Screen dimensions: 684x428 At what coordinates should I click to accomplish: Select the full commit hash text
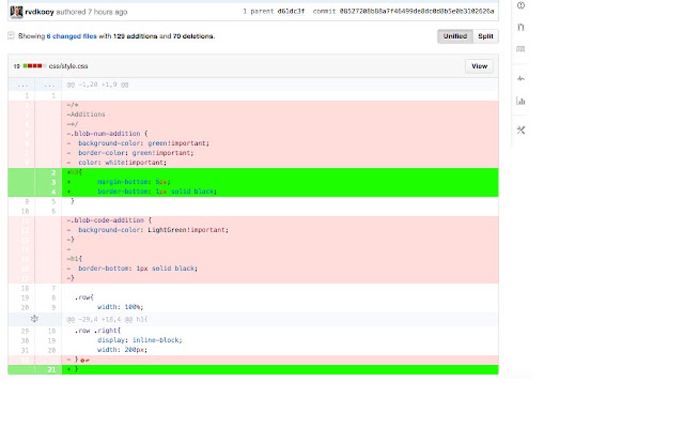click(x=416, y=11)
